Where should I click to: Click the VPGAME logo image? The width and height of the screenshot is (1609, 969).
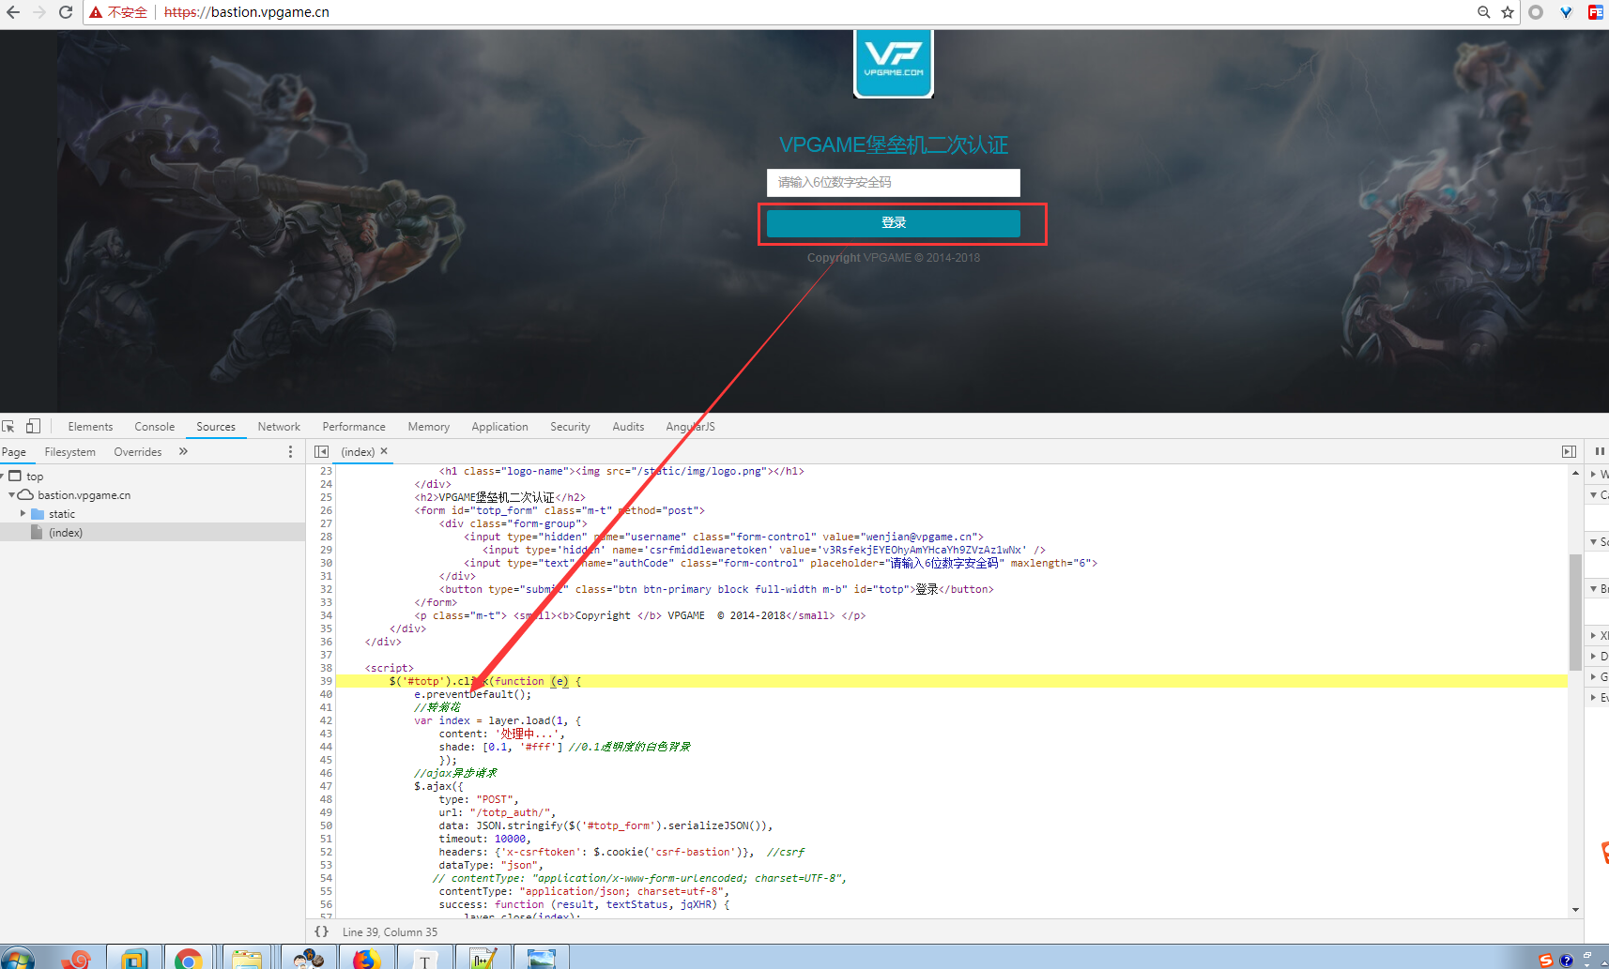[x=894, y=62]
